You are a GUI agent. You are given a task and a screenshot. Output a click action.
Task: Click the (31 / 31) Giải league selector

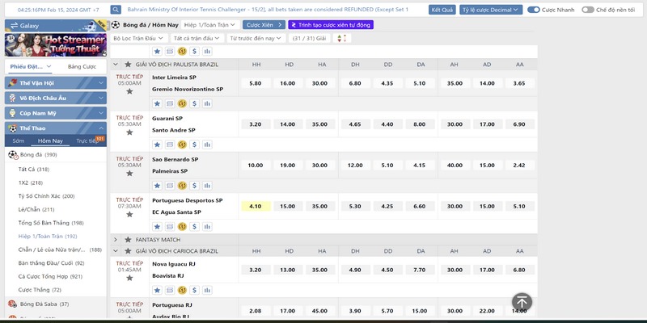click(x=310, y=38)
